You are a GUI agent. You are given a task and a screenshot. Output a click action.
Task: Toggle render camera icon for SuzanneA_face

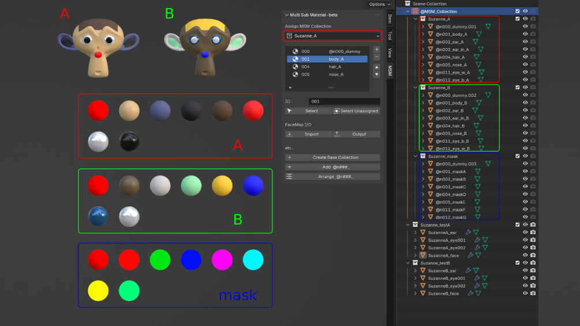[533, 255]
